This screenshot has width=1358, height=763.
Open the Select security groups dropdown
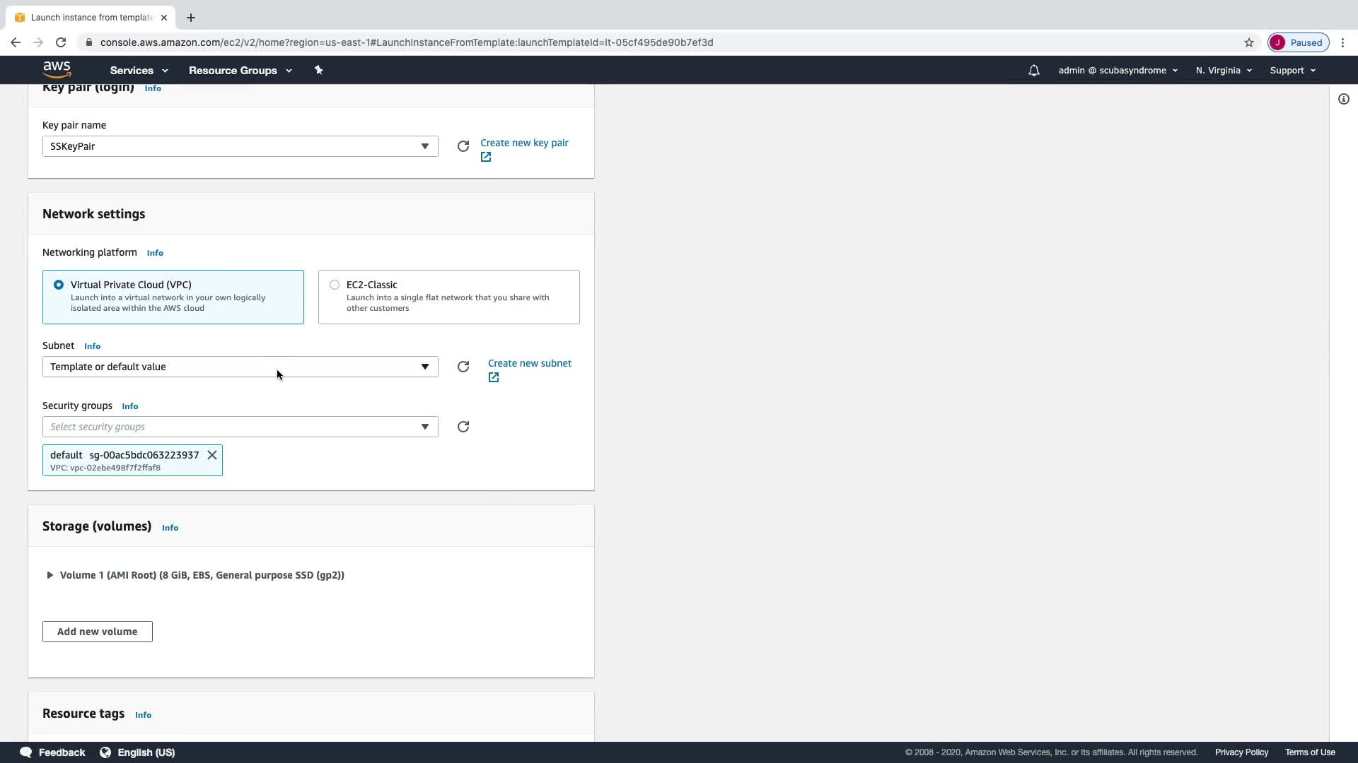click(240, 427)
